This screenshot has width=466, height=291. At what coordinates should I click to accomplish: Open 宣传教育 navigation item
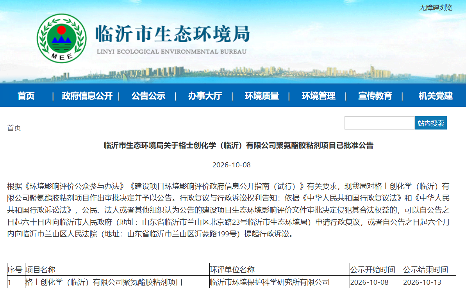[375, 96]
